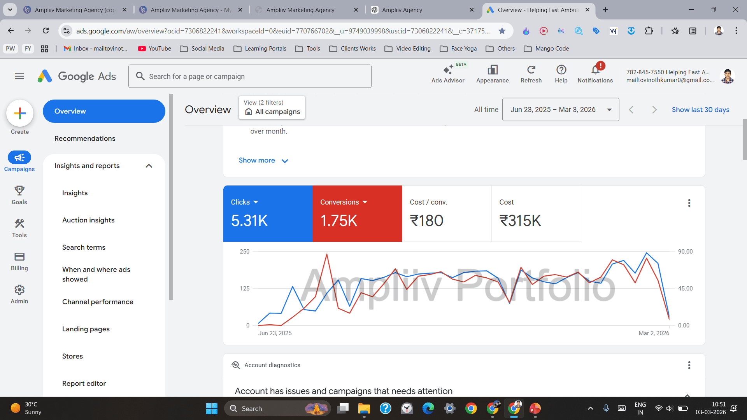The width and height of the screenshot is (747, 420).
Task: Open the volume control in system tray
Action: coord(670,408)
